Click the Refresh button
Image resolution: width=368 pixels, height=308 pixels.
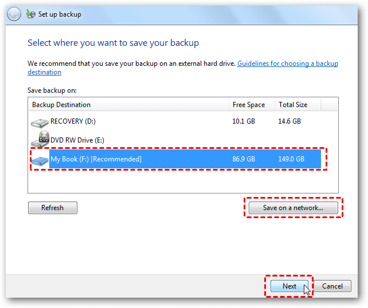53,208
